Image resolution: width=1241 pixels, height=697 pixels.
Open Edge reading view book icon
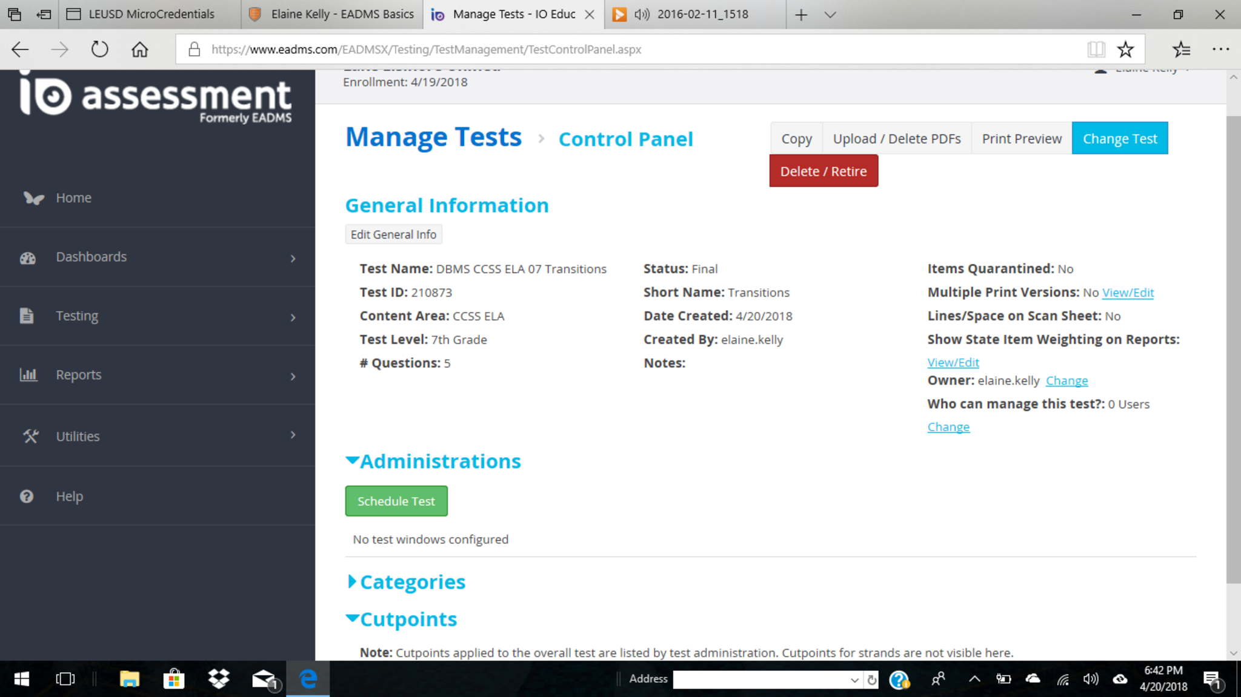tap(1096, 49)
